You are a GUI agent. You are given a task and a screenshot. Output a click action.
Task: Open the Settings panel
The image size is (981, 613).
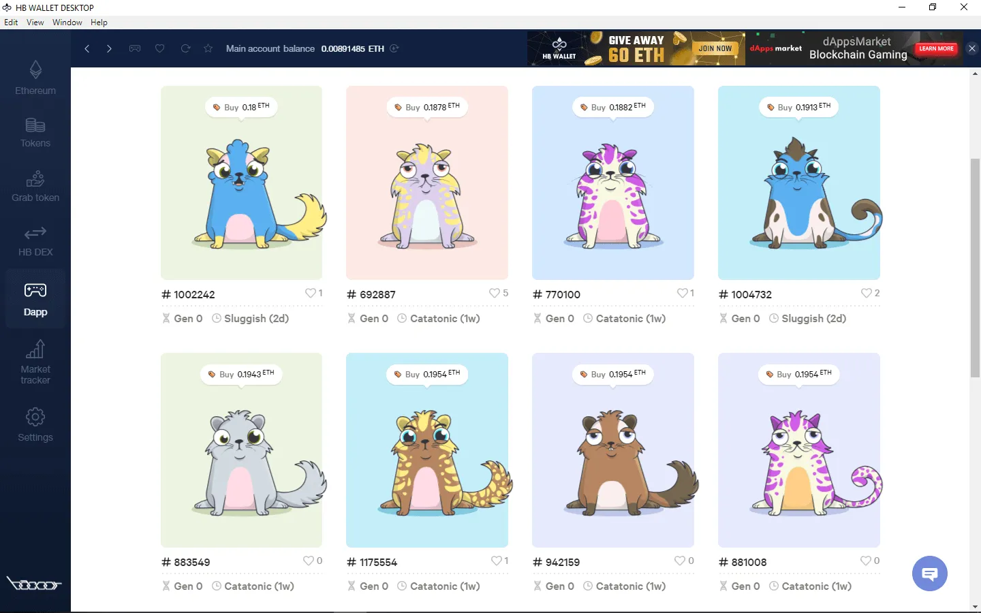tap(35, 424)
